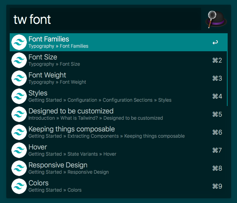This screenshot has width=237, height=203.
Task: Click subtitle 'Getting Started » Colors'
Action: click(55, 190)
